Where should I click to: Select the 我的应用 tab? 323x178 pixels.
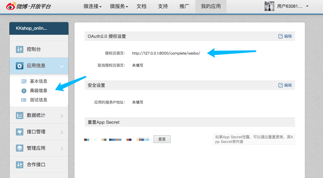pyautogui.click(x=211, y=7)
